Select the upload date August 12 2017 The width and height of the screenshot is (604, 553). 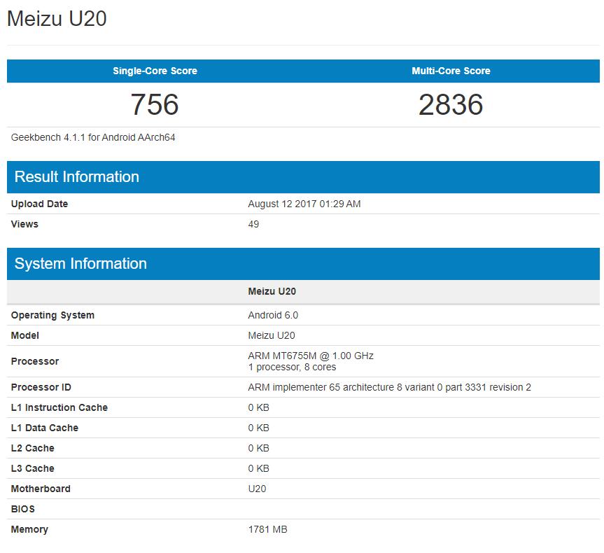(304, 204)
